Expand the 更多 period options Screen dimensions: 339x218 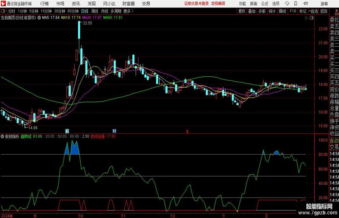pos(129,11)
